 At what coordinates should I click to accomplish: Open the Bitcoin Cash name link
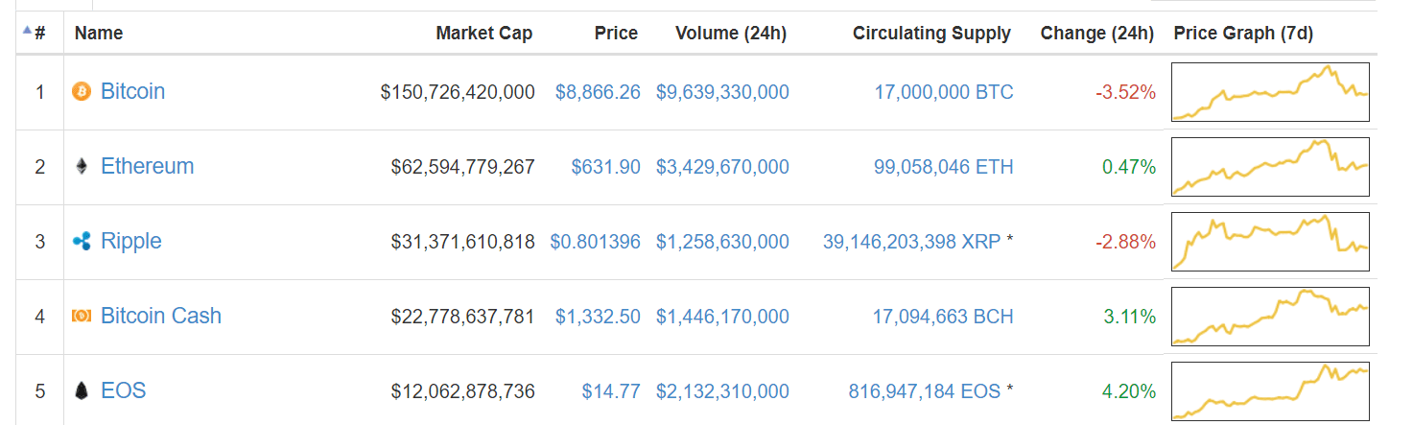[160, 317]
